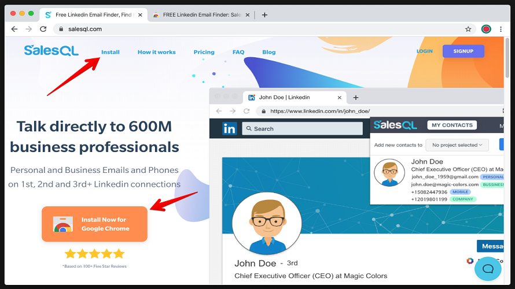
Task: Click the LinkedIn Search field in demo
Action: pos(303,128)
